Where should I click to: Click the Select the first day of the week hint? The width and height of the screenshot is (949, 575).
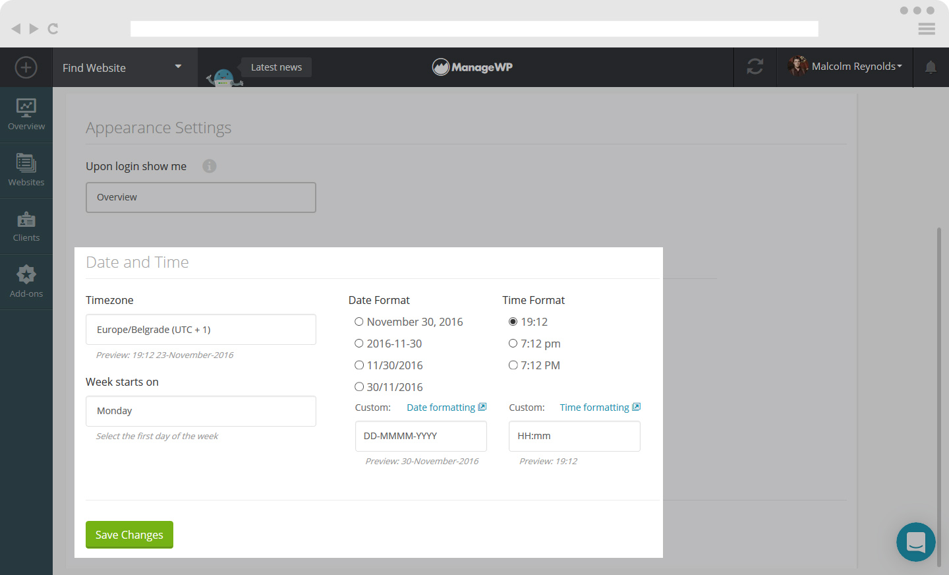[157, 437]
